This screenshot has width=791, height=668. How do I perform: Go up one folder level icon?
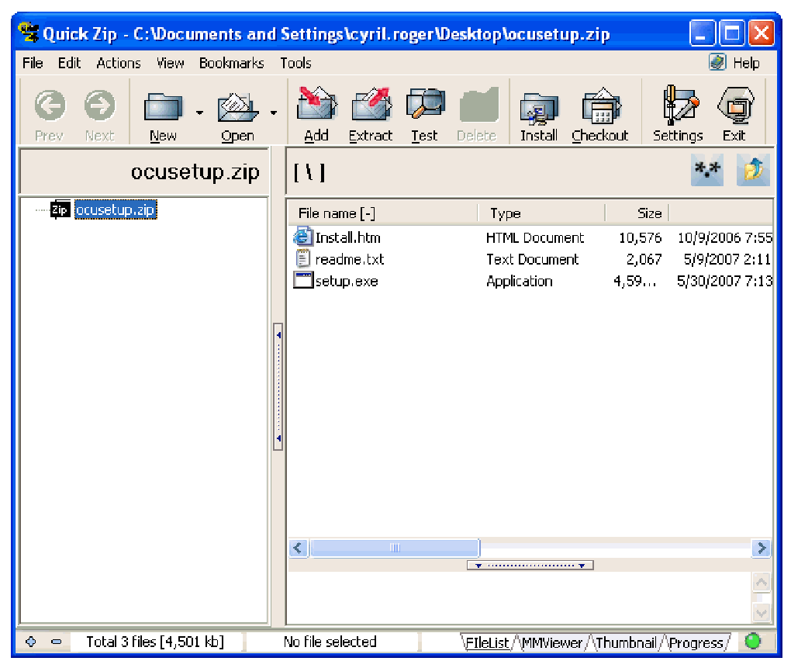(753, 170)
